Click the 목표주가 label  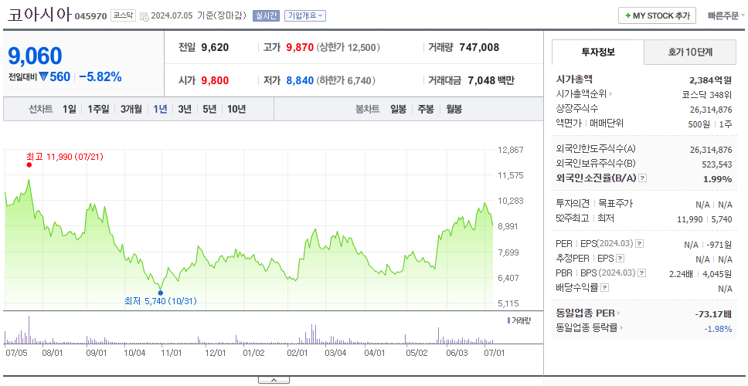pos(615,204)
